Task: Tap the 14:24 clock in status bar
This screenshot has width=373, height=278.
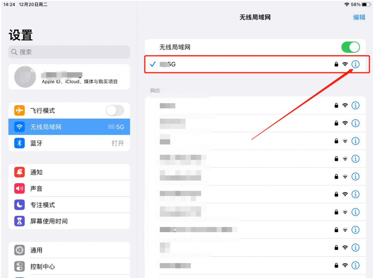Action: coord(9,4)
